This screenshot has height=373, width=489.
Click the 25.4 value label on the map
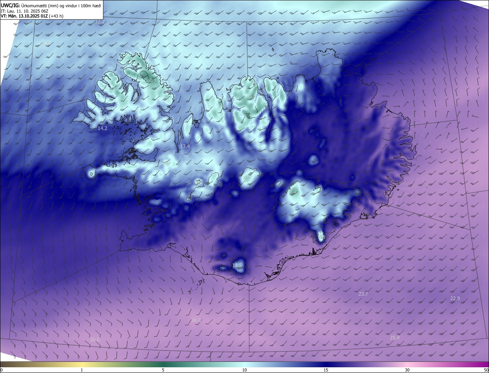395,338
